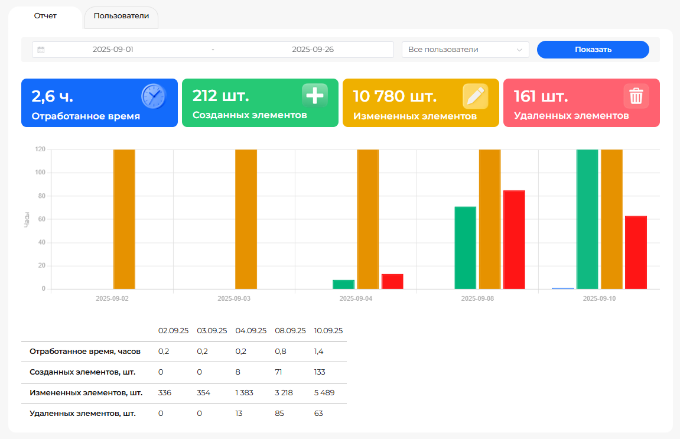
Task: Click the '10 780 шт.' modified elements card
Action: click(x=421, y=103)
